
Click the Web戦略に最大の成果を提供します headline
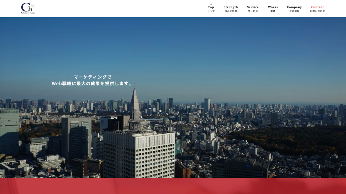92,83
